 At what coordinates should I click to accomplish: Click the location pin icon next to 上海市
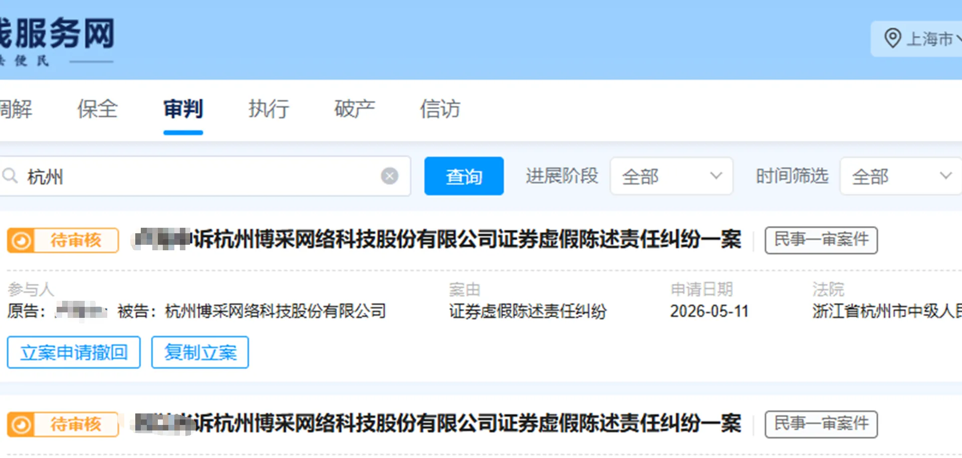(892, 39)
